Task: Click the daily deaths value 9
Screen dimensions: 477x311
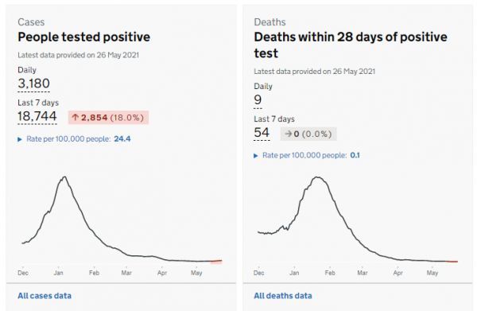Action: coord(258,99)
